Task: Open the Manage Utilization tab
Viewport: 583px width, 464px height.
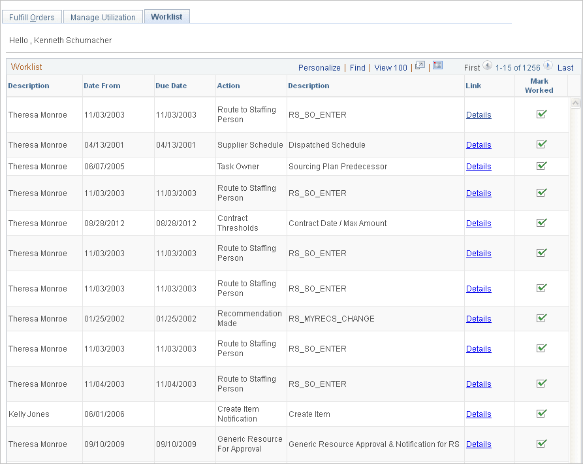Action: point(102,16)
